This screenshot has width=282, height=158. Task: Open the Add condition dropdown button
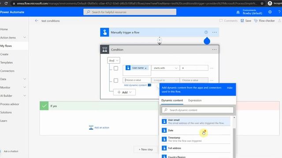124,92
